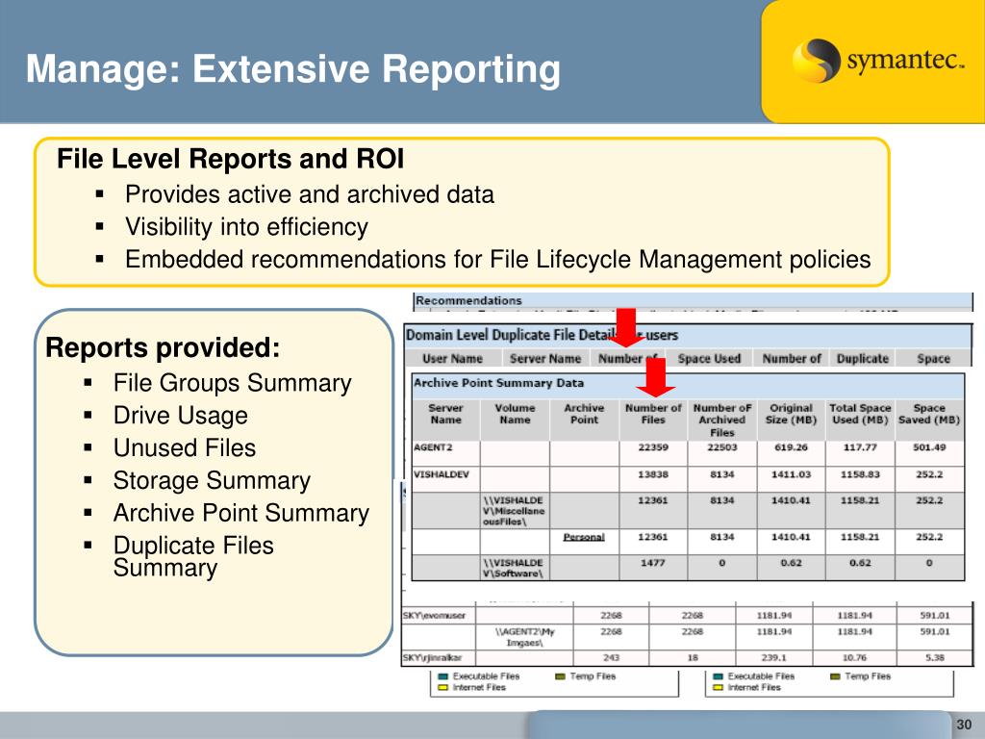Select 'Storage Summary' in the reports list
985x739 pixels.
[212, 481]
